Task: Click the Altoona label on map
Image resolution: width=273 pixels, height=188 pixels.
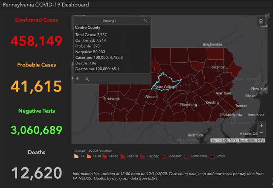Action: click(x=151, y=97)
